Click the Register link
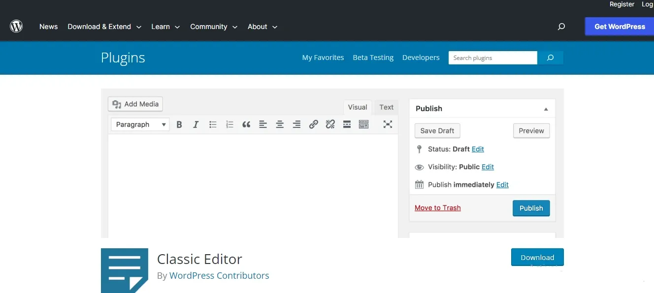 [622, 4]
